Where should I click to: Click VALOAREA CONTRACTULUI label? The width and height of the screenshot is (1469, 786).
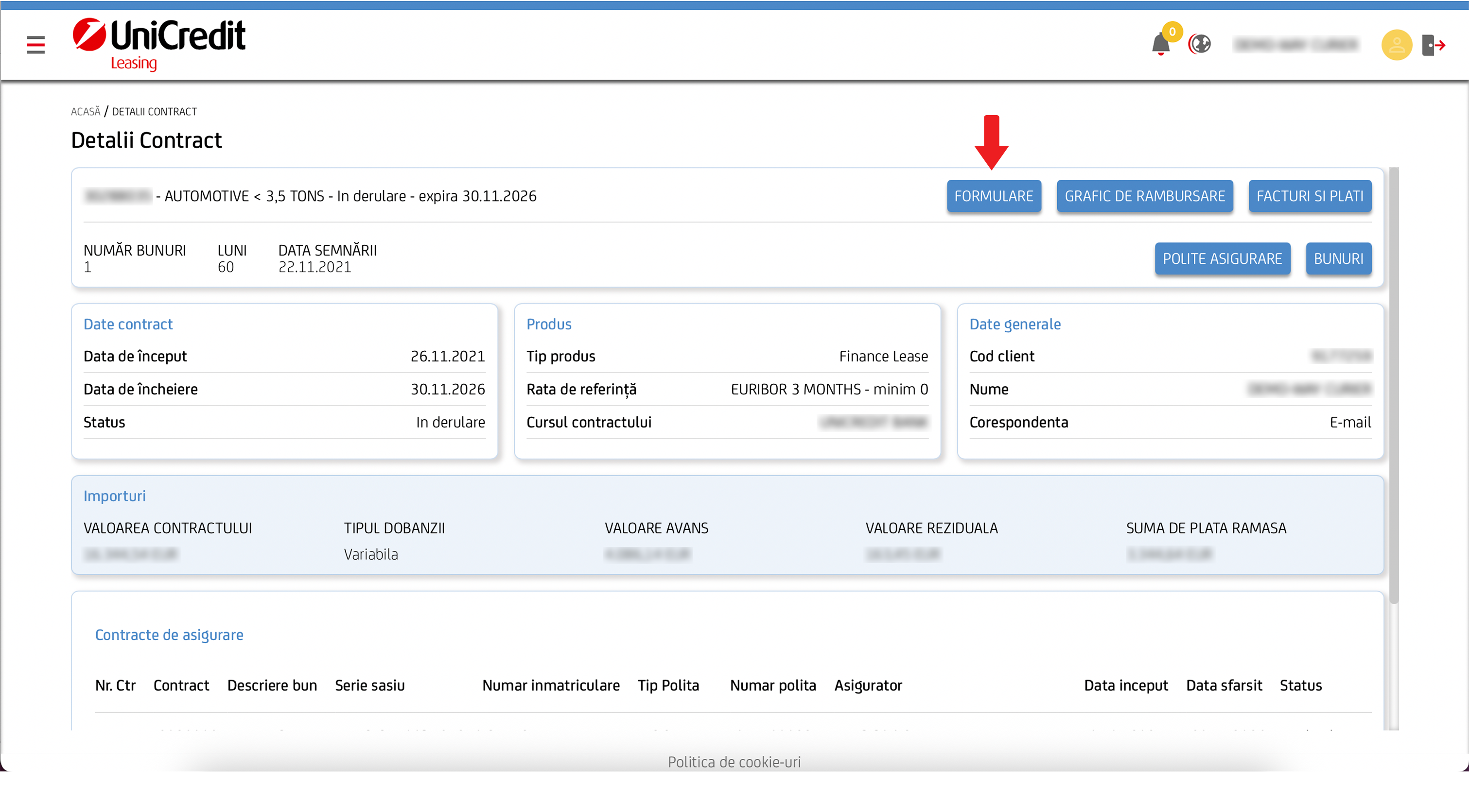click(168, 529)
